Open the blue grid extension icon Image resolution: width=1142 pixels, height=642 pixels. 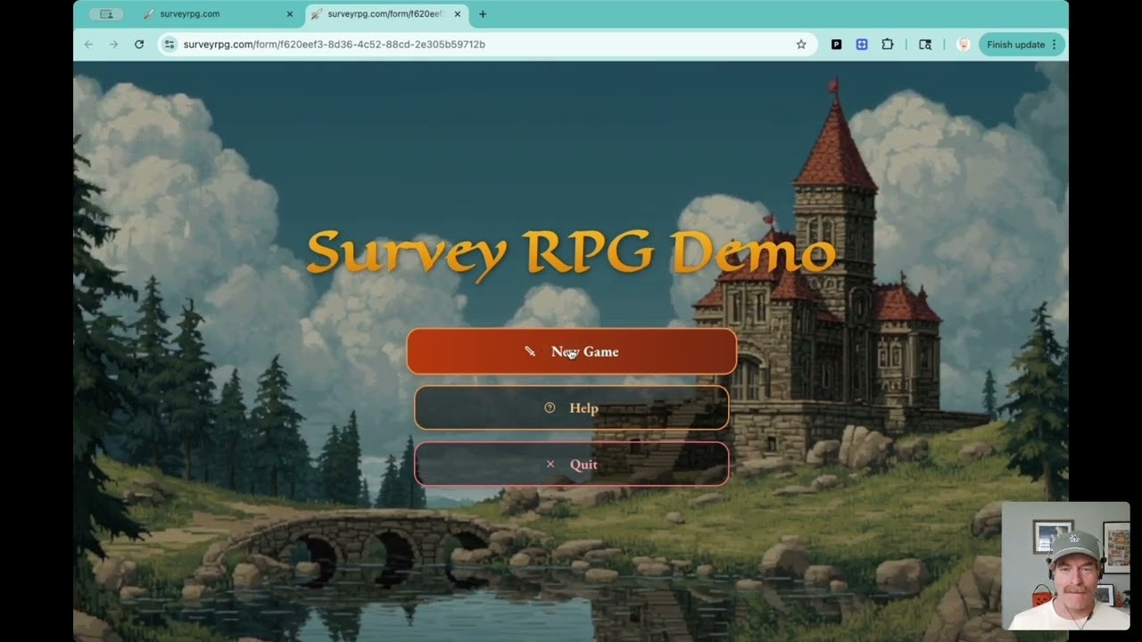tap(861, 44)
